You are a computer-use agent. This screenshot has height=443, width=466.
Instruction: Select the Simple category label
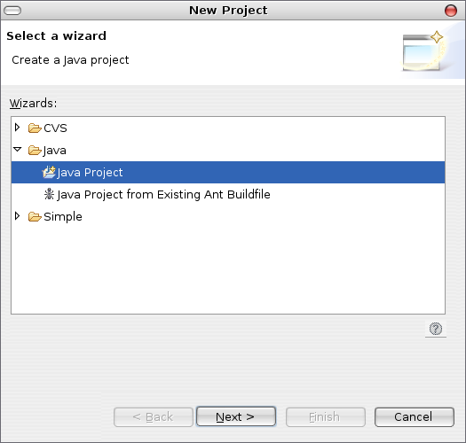pos(63,216)
